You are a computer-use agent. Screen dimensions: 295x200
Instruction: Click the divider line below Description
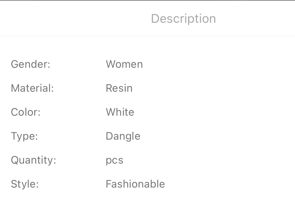[147, 36]
